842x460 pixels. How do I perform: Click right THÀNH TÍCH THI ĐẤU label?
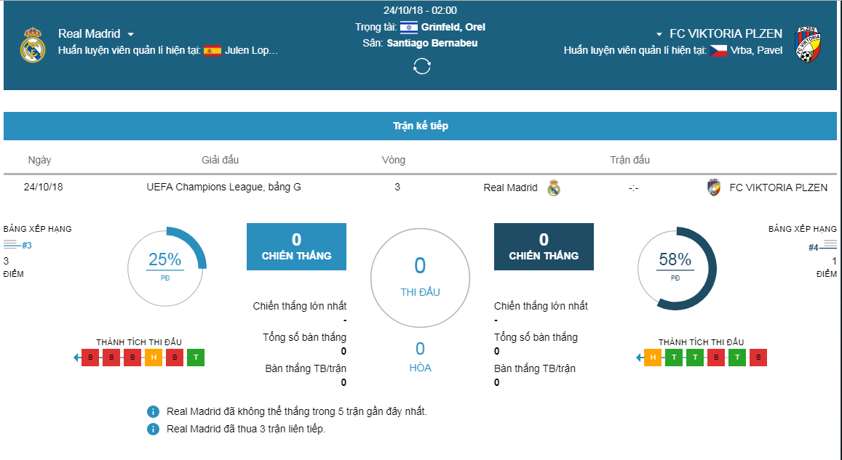[702, 342]
